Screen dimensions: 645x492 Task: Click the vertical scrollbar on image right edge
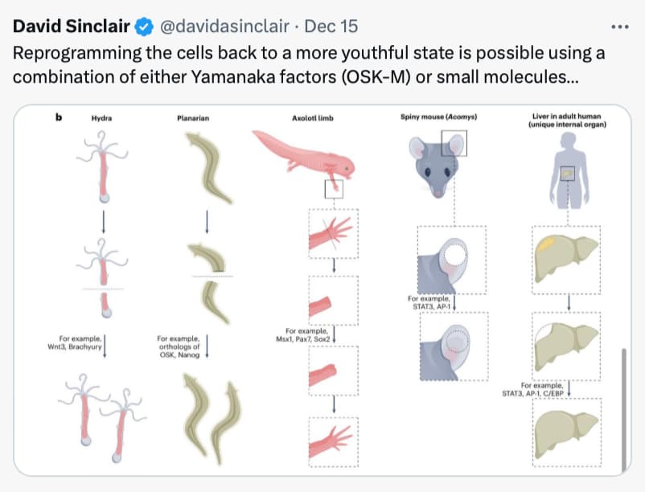[x=624, y=409]
